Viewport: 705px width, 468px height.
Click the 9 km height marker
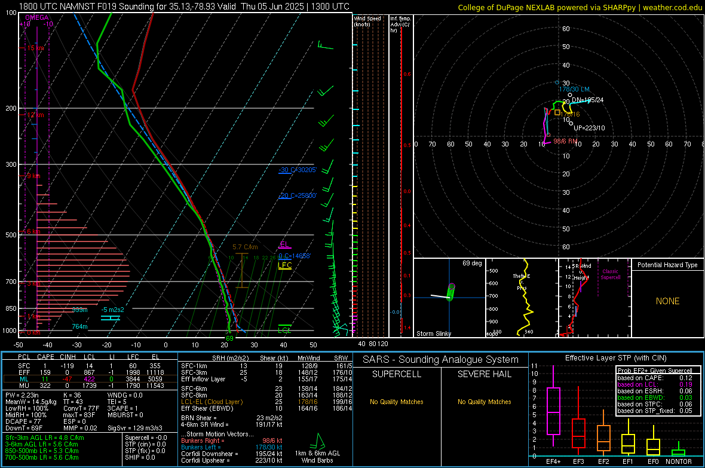pos(33,176)
